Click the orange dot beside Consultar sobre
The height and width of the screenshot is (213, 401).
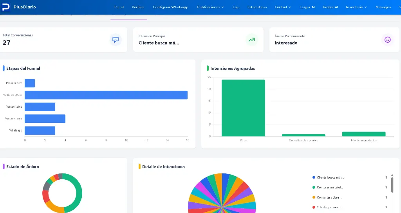pyautogui.click(x=314, y=197)
